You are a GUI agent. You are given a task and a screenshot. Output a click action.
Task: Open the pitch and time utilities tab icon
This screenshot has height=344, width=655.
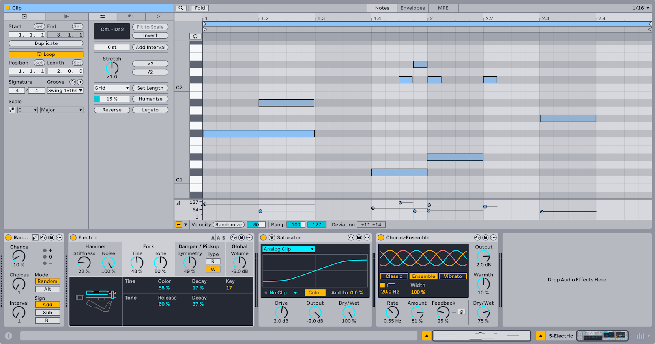[x=103, y=17]
